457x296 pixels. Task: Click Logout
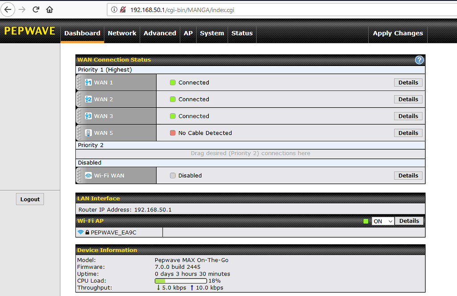[x=29, y=199]
